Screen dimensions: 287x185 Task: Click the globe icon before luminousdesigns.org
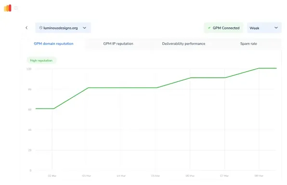pyautogui.click(x=41, y=28)
